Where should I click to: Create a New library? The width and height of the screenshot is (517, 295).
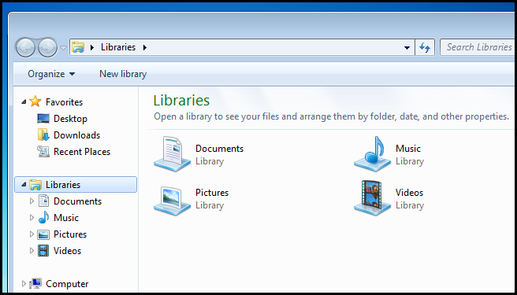123,74
